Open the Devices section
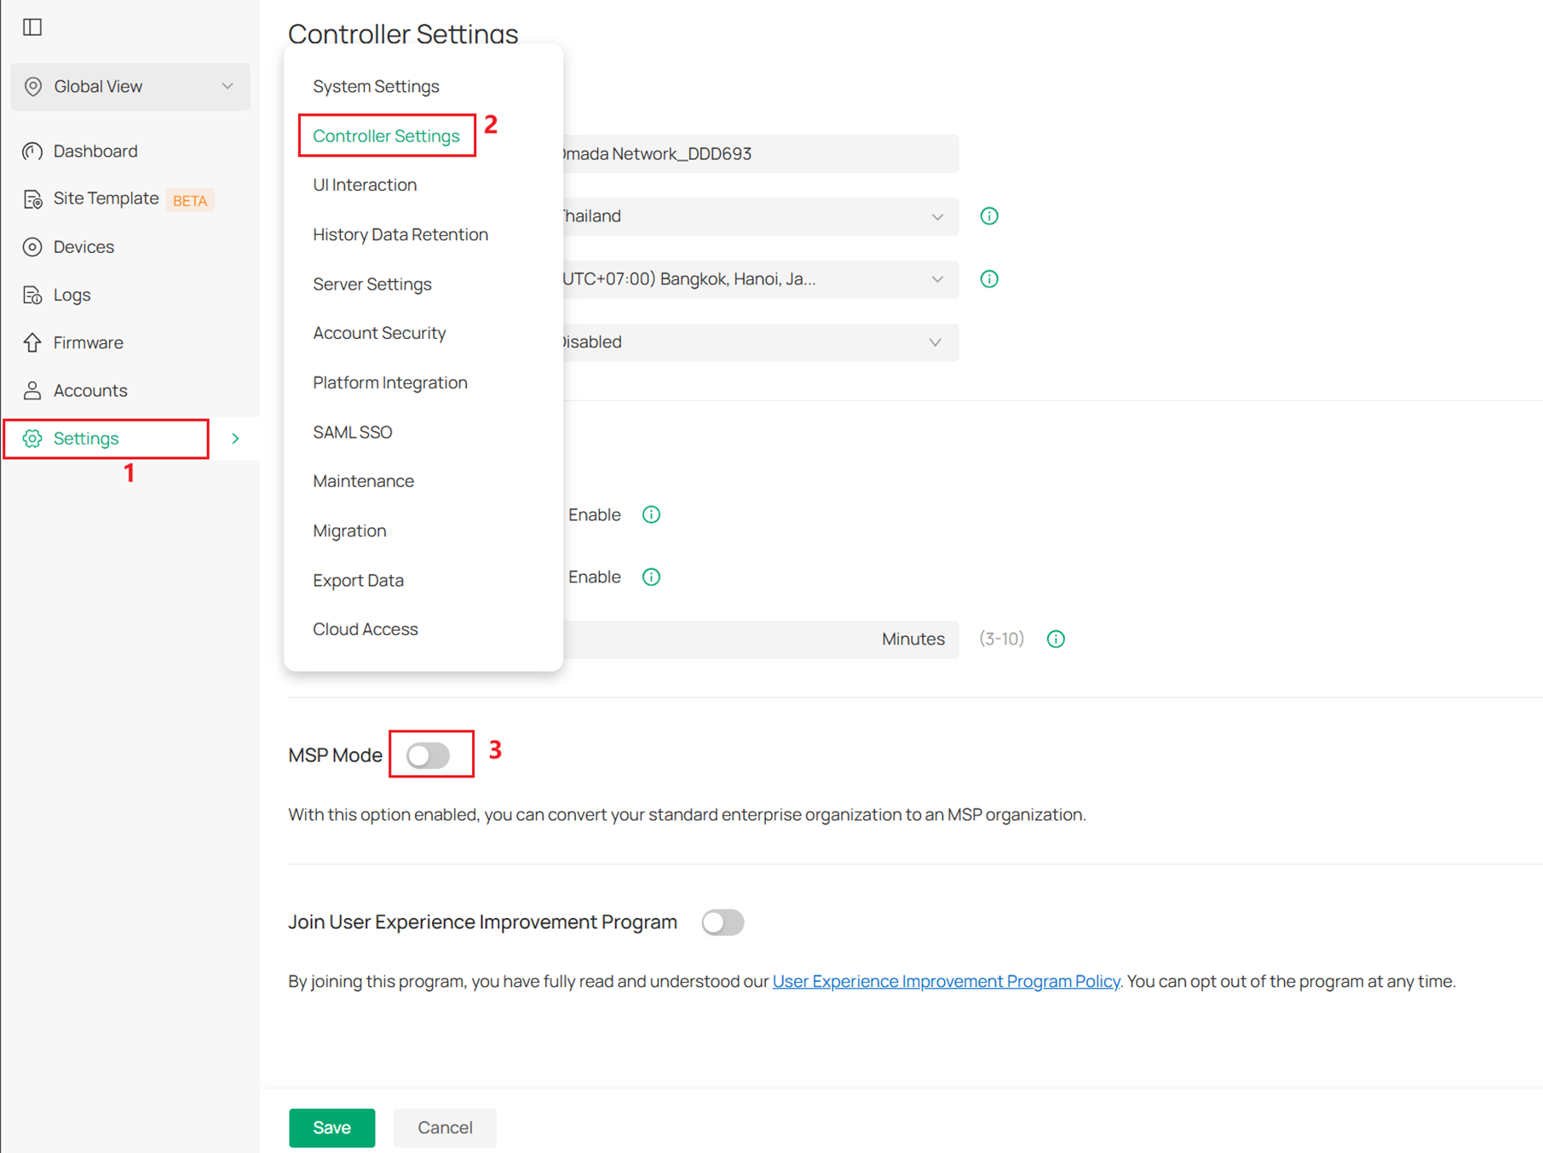The width and height of the screenshot is (1543, 1153). [x=83, y=246]
